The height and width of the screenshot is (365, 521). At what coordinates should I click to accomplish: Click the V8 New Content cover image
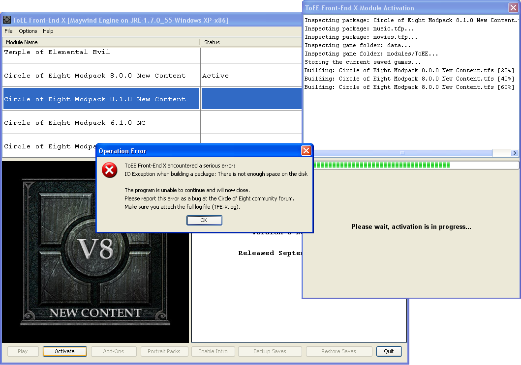coord(95,255)
